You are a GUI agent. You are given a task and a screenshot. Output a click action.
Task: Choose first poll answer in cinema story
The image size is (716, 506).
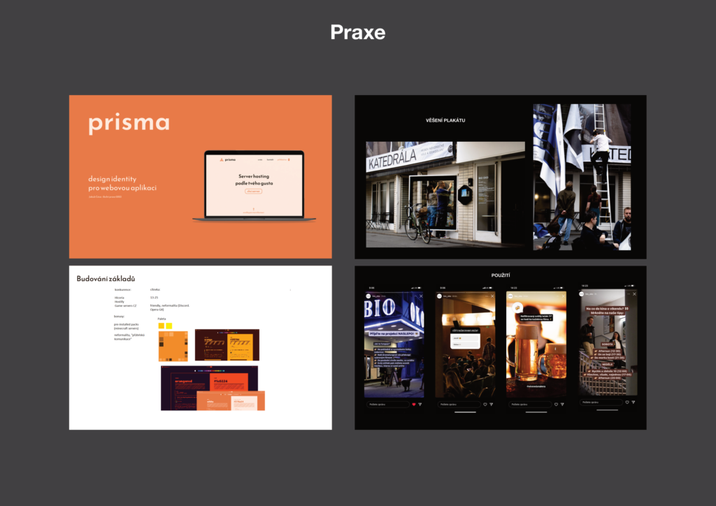pyautogui.click(x=465, y=338)
